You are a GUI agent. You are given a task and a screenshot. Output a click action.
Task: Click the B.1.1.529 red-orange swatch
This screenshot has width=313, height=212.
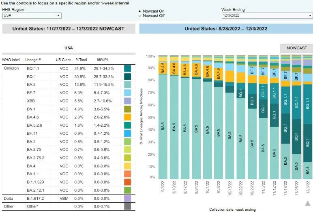point(128,182)
